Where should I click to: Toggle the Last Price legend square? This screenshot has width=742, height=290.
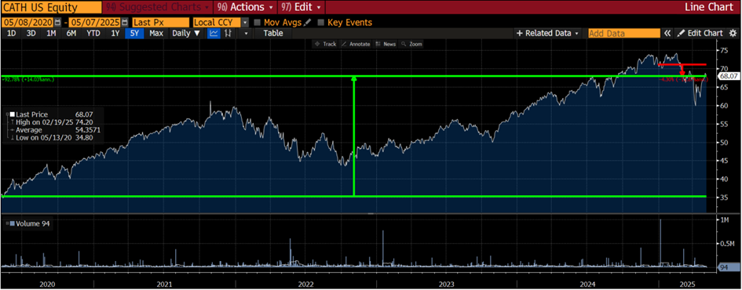click(13, 114)
